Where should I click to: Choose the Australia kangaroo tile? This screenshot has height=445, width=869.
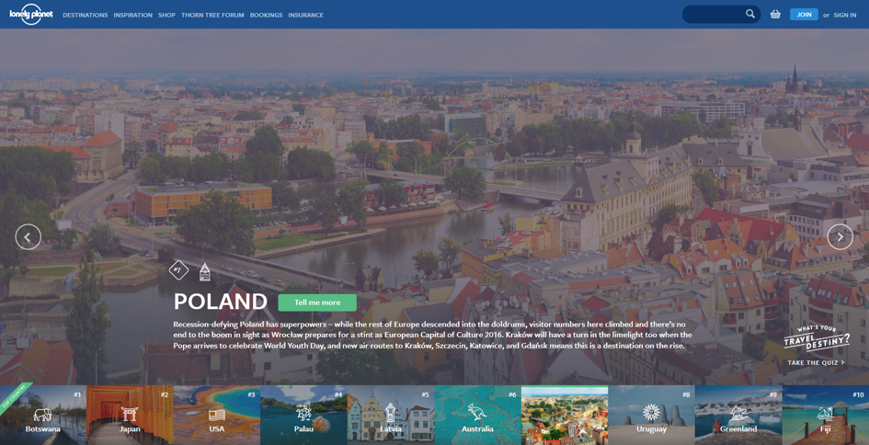[477, 416]
